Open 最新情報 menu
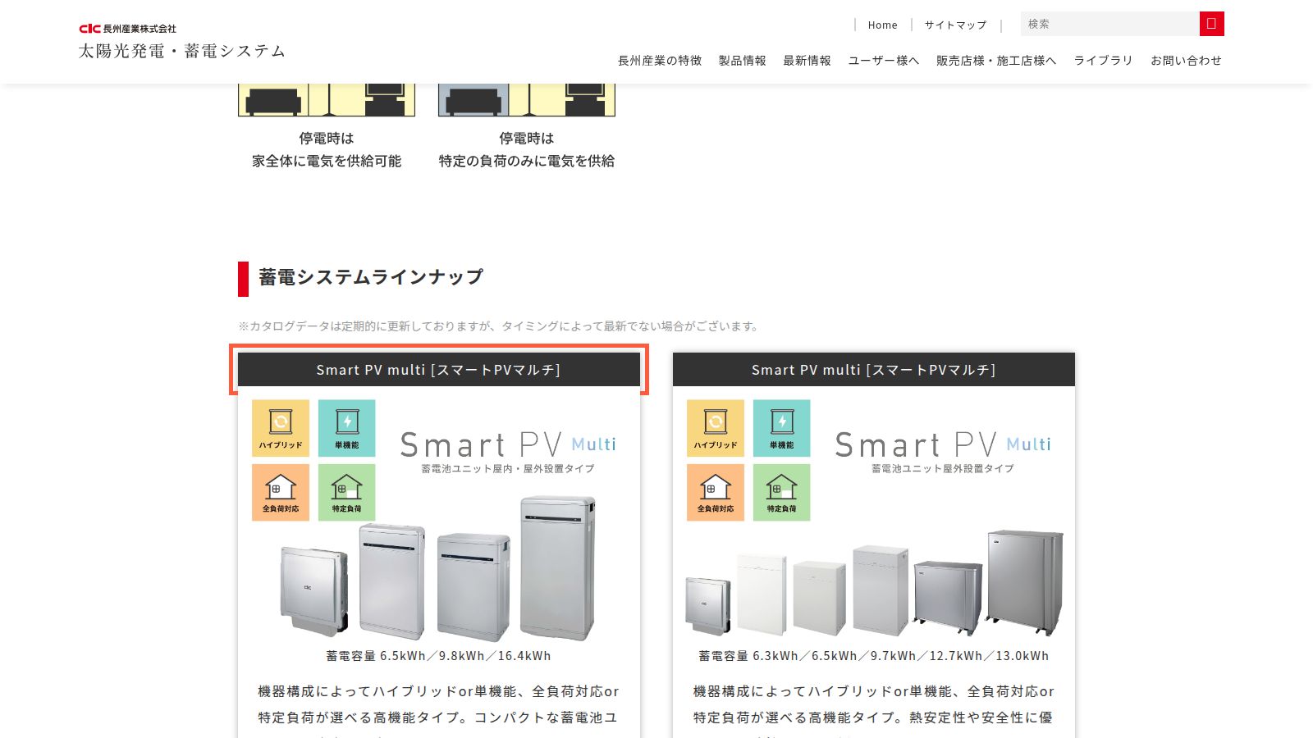The width and height of the screenshot is (1313, 738). (807, 61)
